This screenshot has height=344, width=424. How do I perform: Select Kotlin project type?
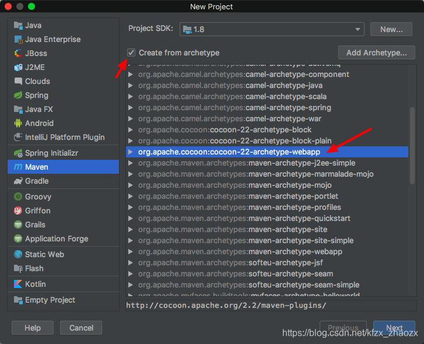tap(63, 285)
